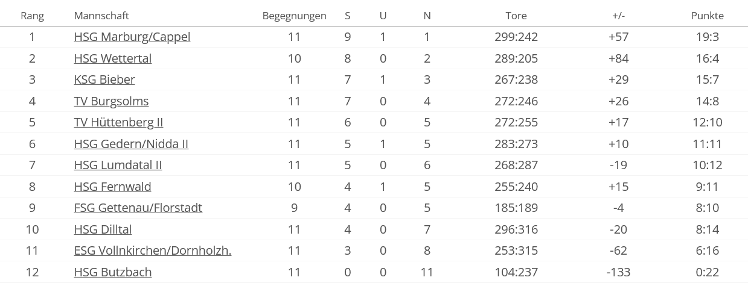Open the HSG Marburg/Cappel team link
The width and height of the screenshot is (748, 289).
[132, 37]
